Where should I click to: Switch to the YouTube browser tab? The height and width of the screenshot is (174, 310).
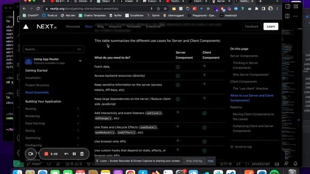click(x=175, y=1)
